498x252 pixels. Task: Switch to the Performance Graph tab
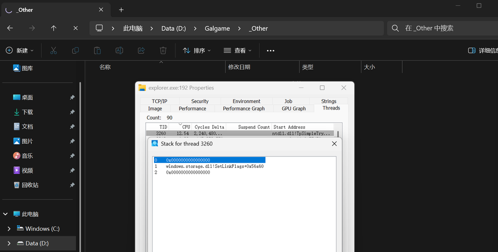(244, 109)
